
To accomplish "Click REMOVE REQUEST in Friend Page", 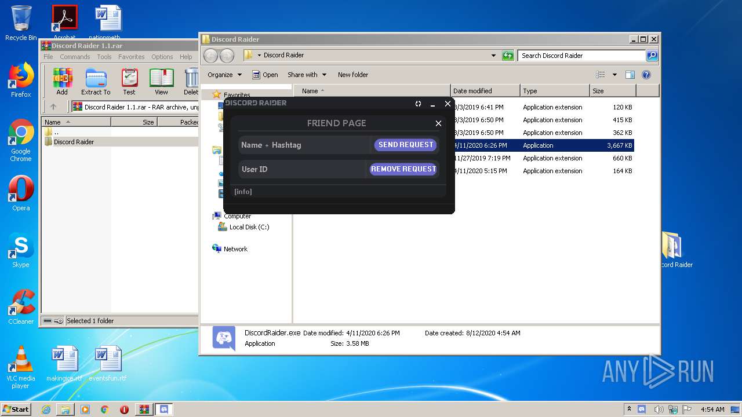I will (x=403, y=169).
